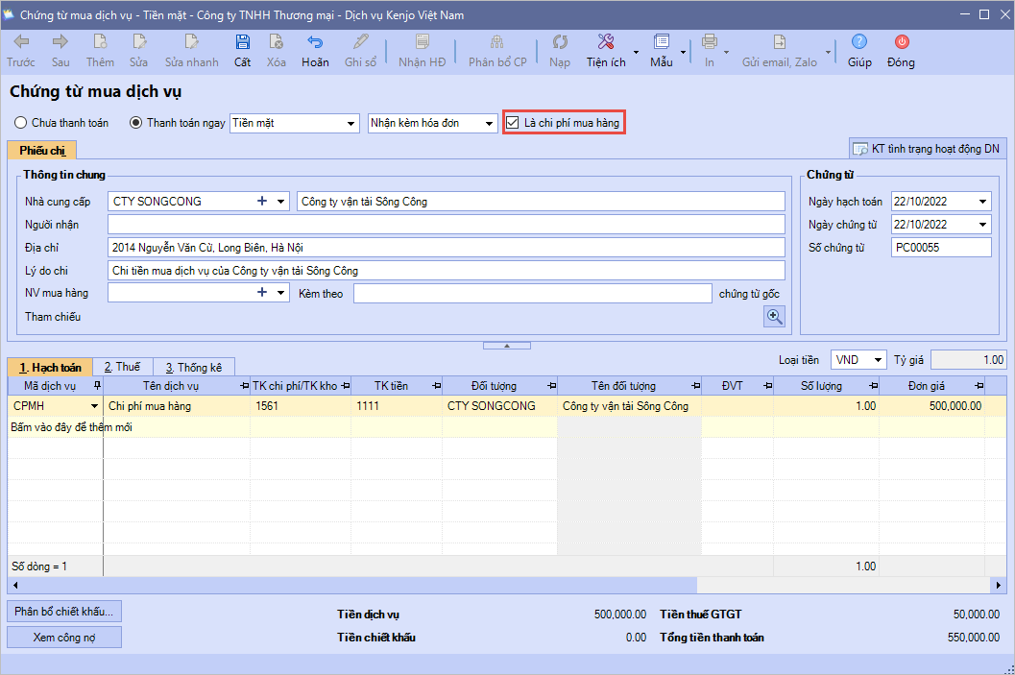
Task: Uncheck Là chi phí mua hàng checkbox
Action: pyautogui.click(x=513, y=123)
